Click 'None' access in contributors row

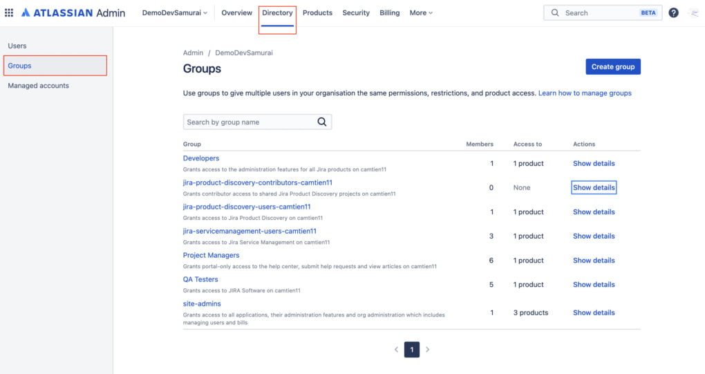point(522,187)
